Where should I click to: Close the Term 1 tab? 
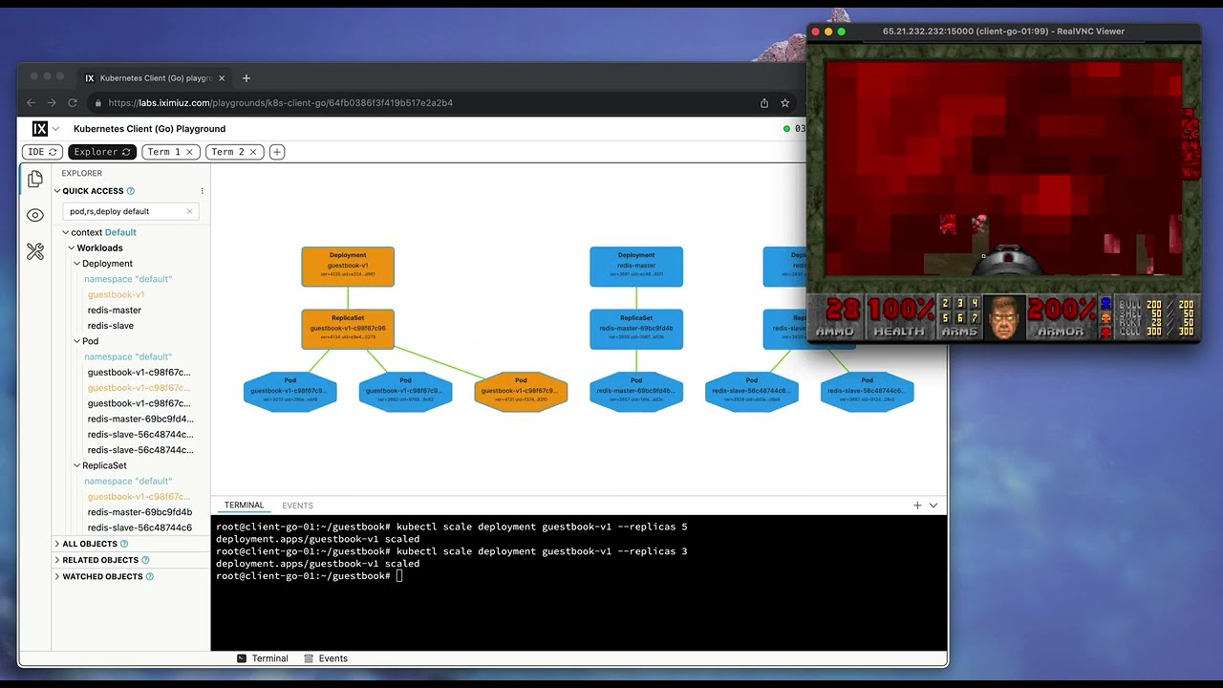coord(189,152)
